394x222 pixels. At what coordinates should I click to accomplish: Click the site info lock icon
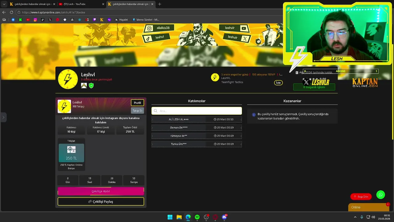(19, 12)
